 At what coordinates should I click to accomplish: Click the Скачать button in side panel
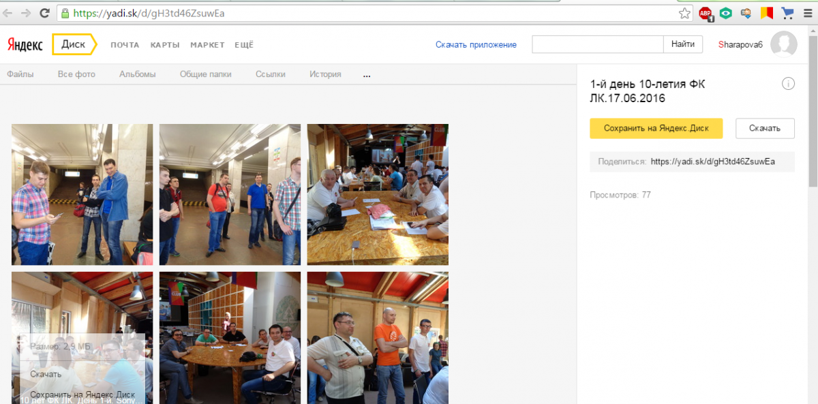[x=765, y=128]
